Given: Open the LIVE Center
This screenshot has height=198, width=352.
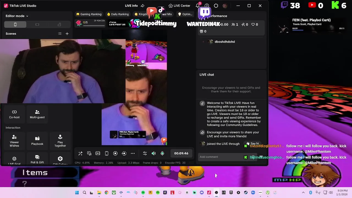Looking at the screenshot, I should (x=179, y=6).
